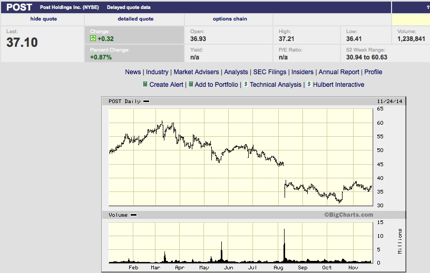Click the Feb month label on axis
The width and height of the screenshot is (430, 273).
133,268
